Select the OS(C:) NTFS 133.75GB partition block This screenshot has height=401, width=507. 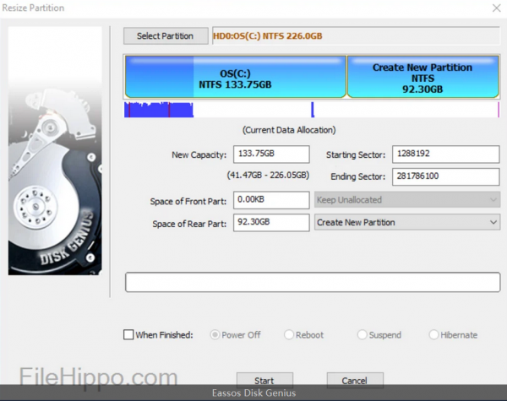coord(235,78)
